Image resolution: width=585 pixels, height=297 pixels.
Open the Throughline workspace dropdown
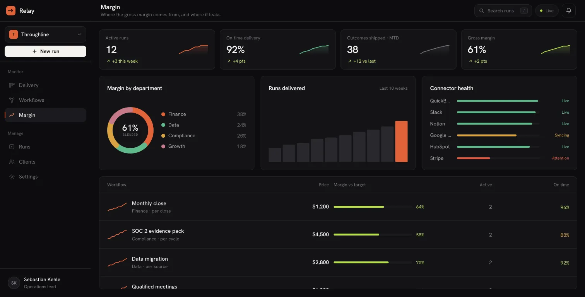pos(45,34)
